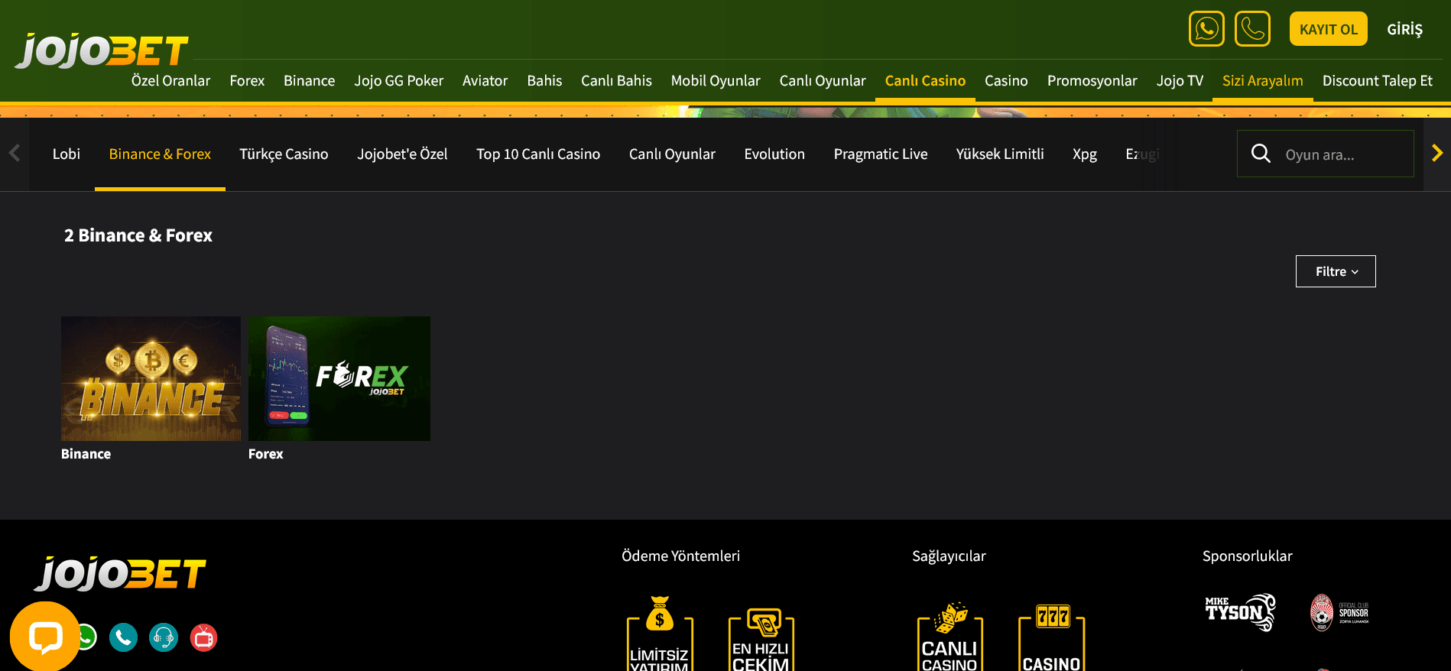Click the GİRİŞ login link

(x=1405, y=29)
